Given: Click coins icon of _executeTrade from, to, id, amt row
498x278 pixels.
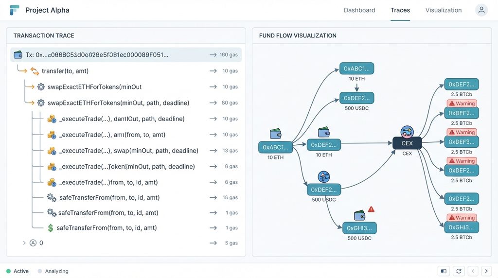Looking at the screenshot, I should tap(52, 182).
